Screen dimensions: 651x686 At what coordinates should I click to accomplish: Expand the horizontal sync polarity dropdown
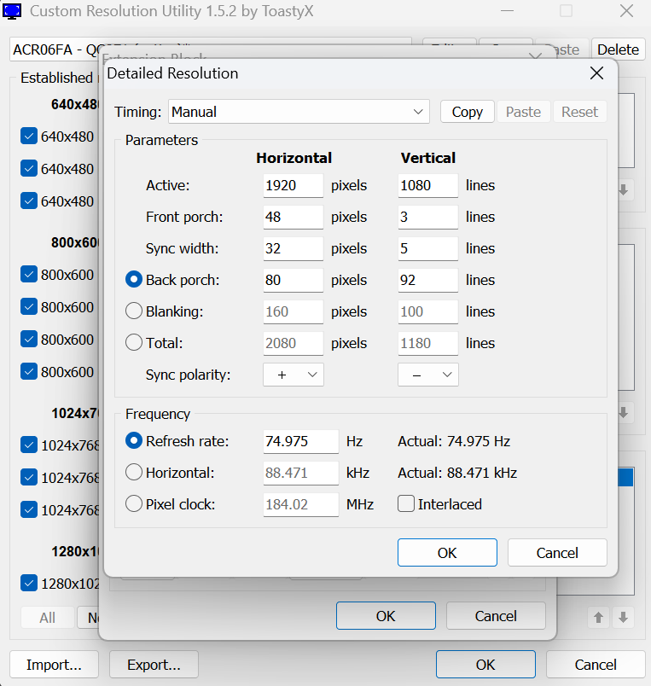293,375
